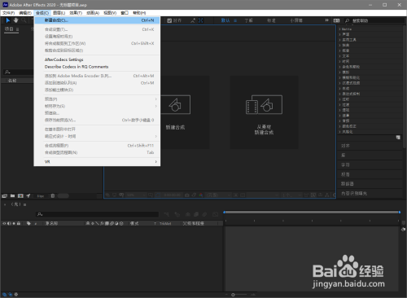Expand the 声道 effects category

pos(339,34)
